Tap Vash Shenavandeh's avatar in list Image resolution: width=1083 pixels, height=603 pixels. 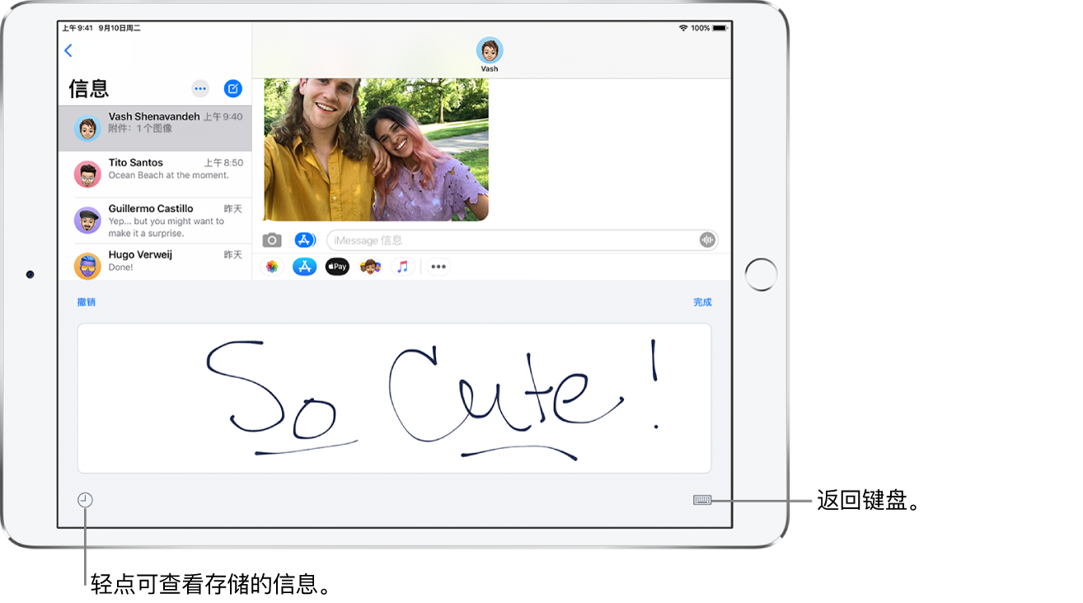[x=87, y=128]
